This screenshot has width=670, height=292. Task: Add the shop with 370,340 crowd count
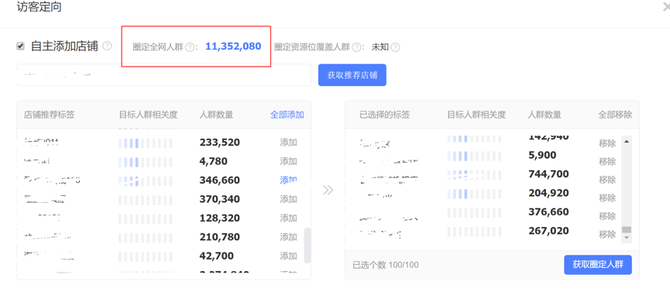[x=288, y=199]
